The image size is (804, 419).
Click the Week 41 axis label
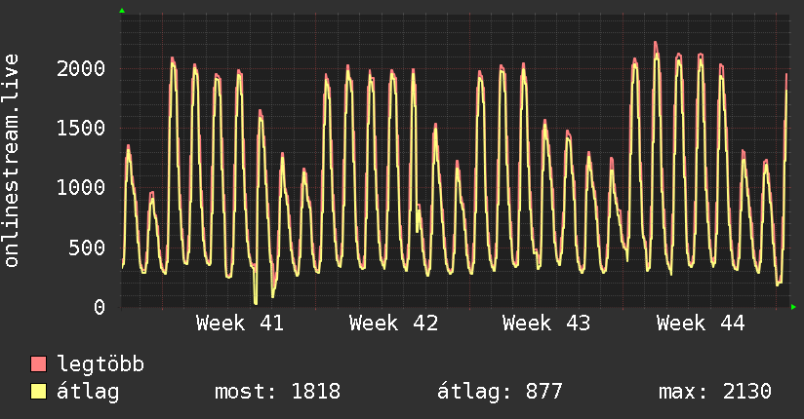click(x=239, y=324)
